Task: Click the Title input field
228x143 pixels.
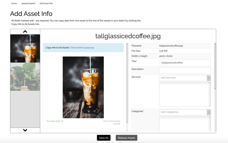Action: (x=185, y=63)
